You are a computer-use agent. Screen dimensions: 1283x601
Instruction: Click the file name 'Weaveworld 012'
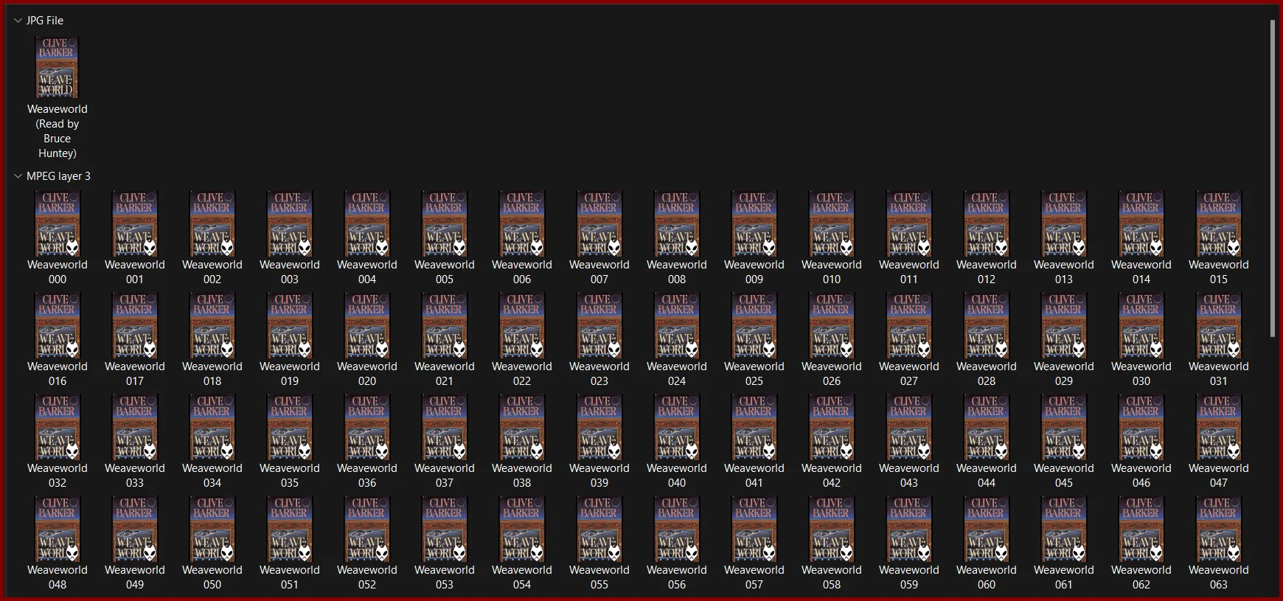(987, 272)
